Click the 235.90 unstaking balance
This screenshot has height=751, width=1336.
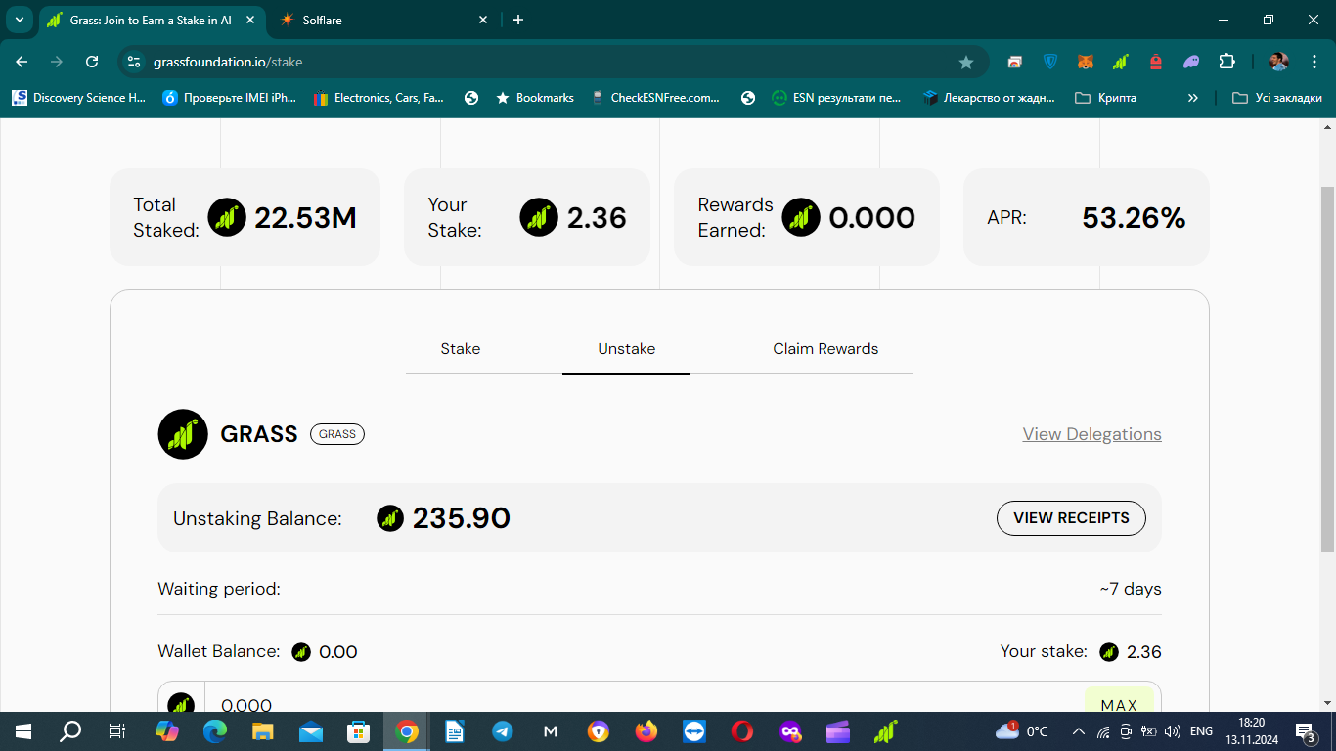click(x=462, y=518)
